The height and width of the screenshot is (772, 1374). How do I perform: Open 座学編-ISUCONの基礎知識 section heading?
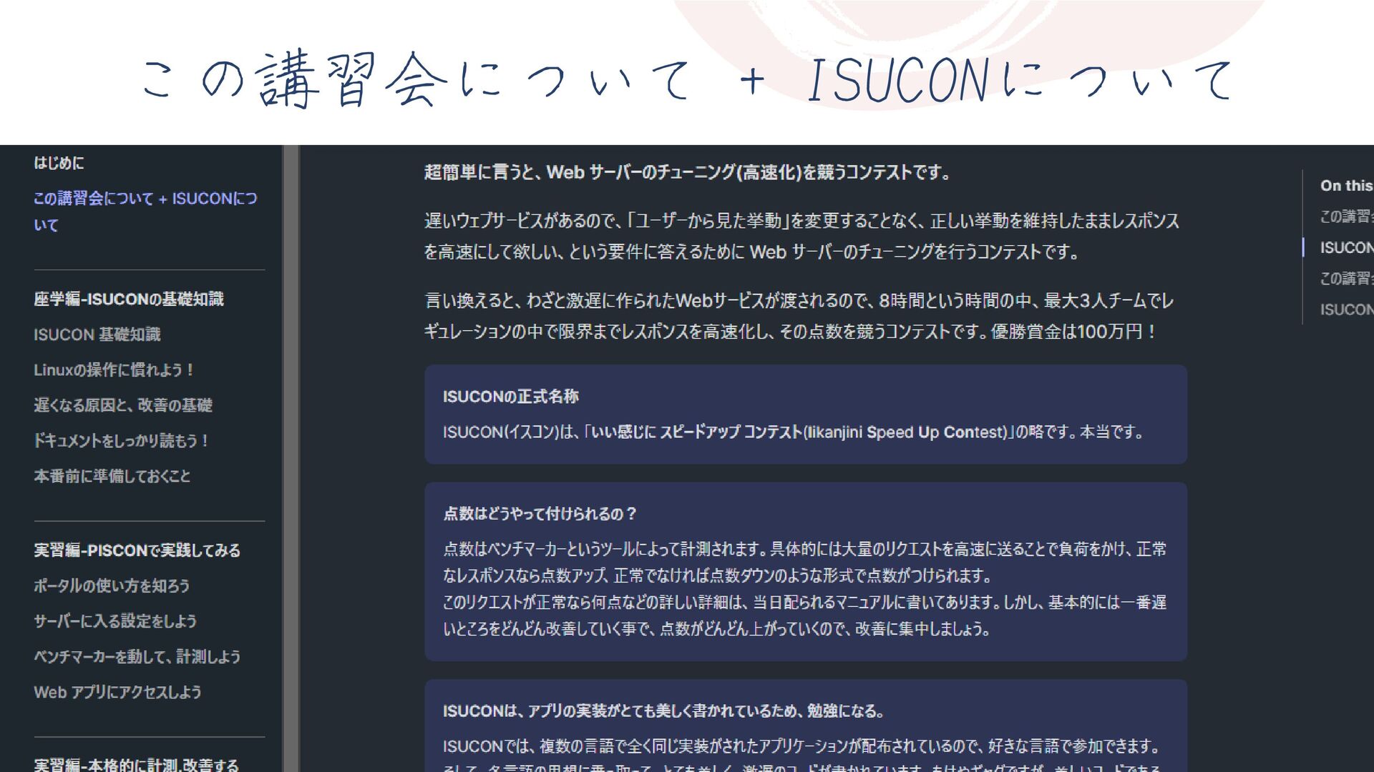click(129, 300)
